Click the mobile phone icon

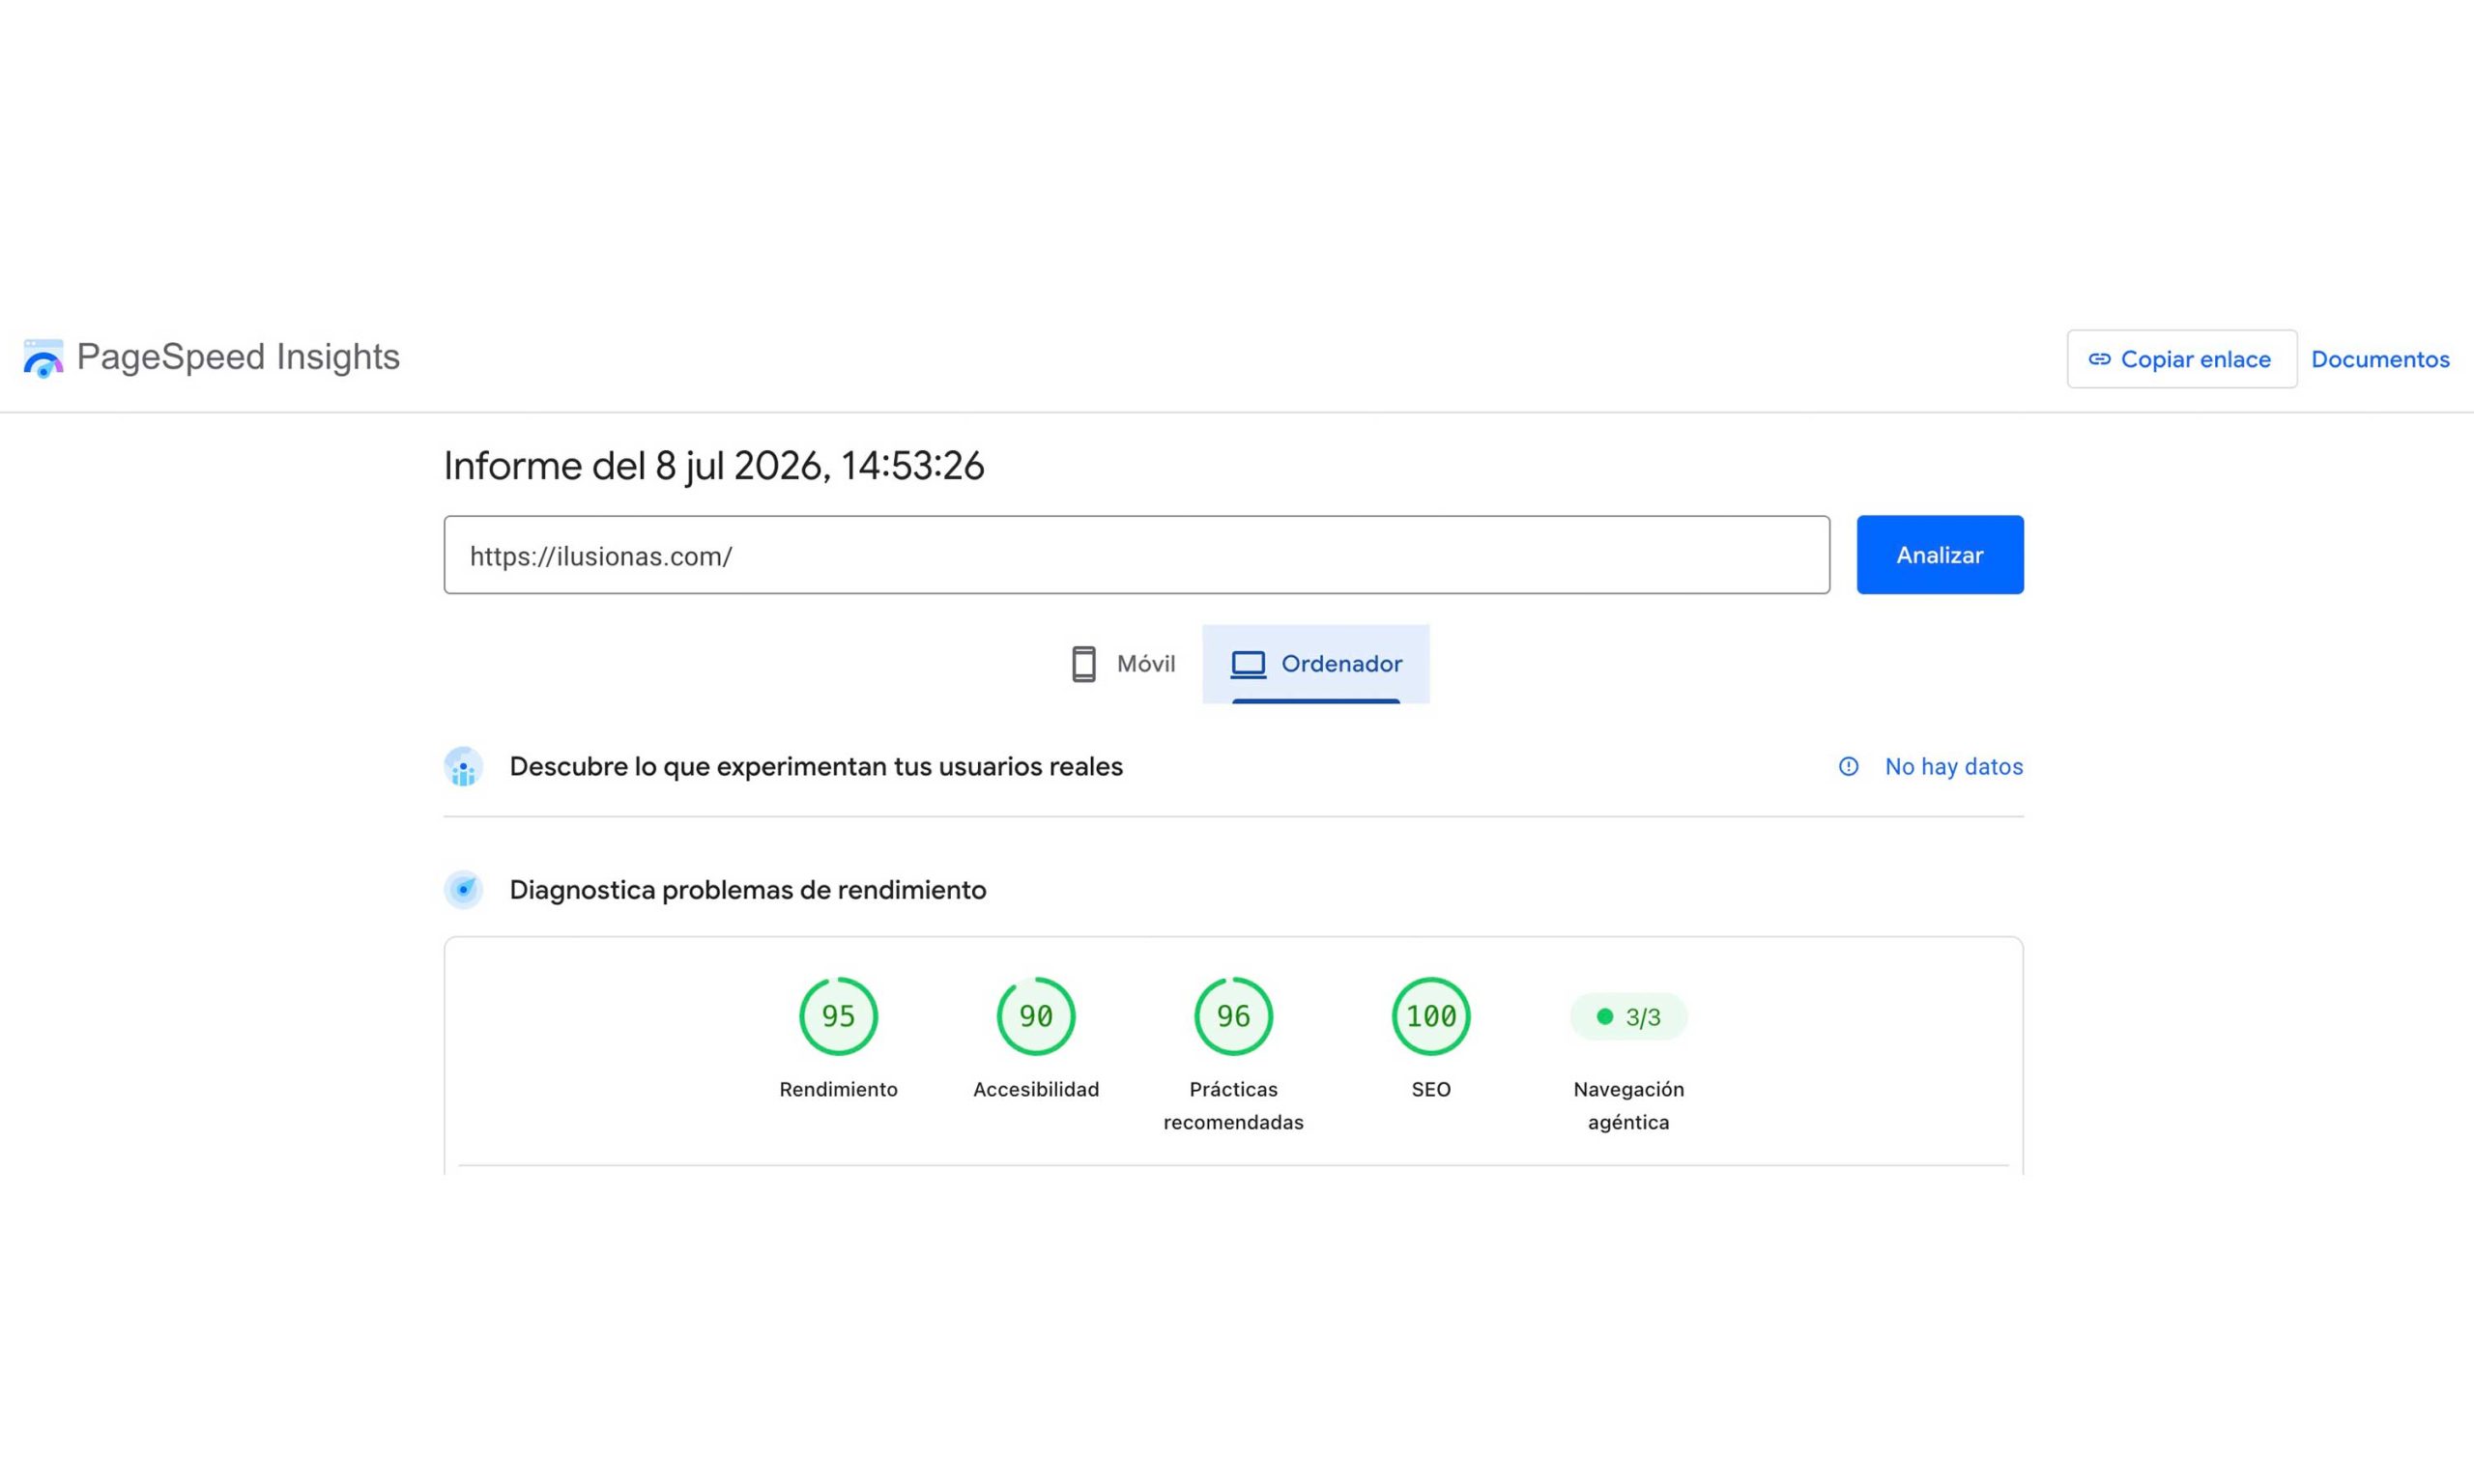point(1083,664)
